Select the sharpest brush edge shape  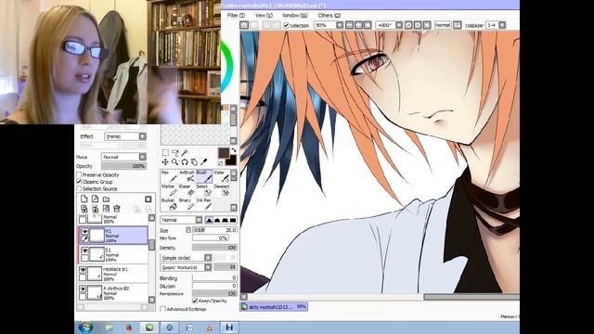(x=209, y=220)
